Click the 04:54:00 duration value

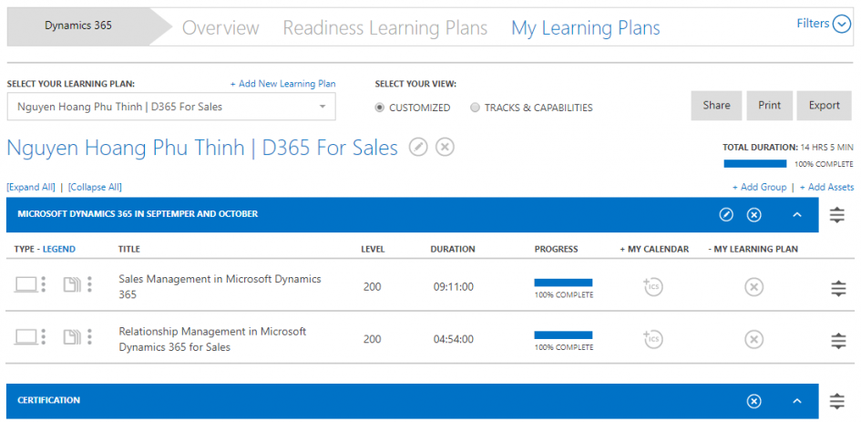[453, 340]
